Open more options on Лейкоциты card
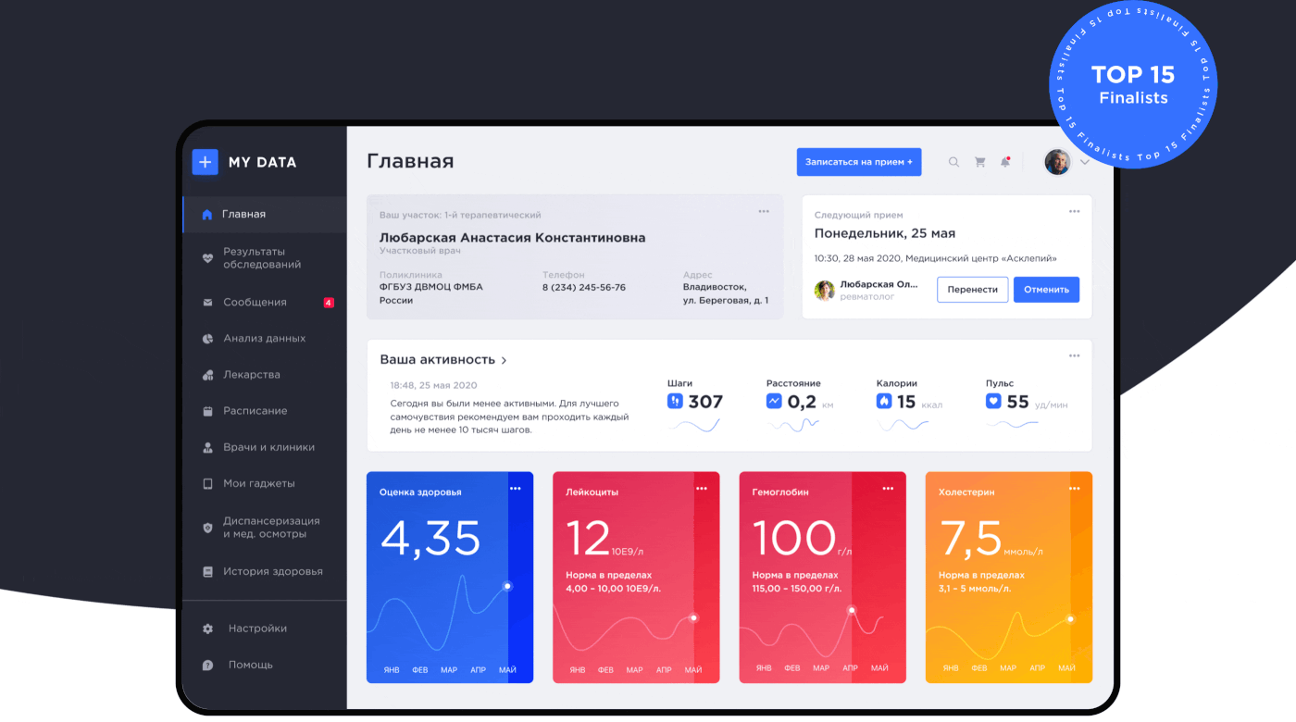 point(702,489)
